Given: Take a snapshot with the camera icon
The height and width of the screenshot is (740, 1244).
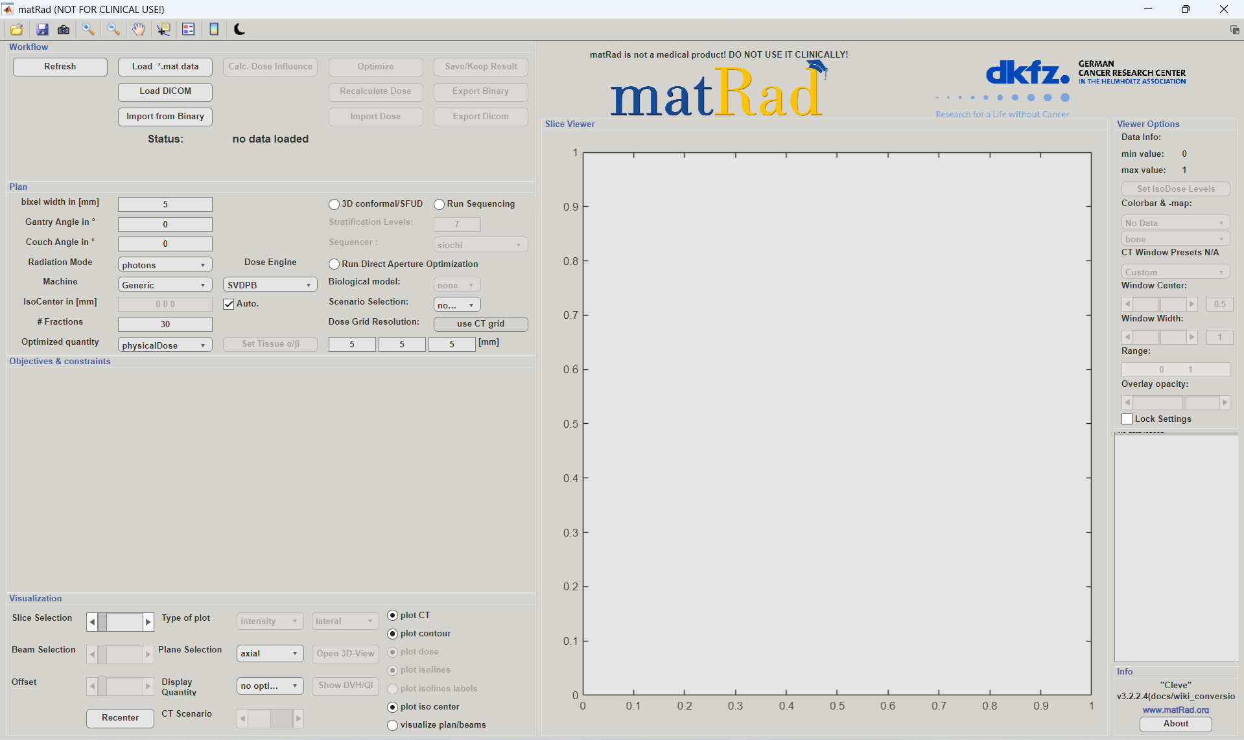Looking at the screenshot, I should (x=64, y=29).
